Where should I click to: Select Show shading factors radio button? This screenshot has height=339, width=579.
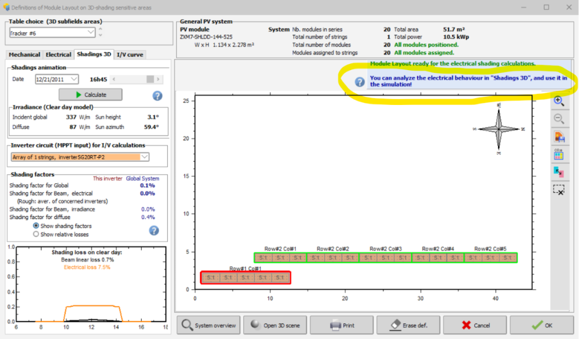(36, 226)
